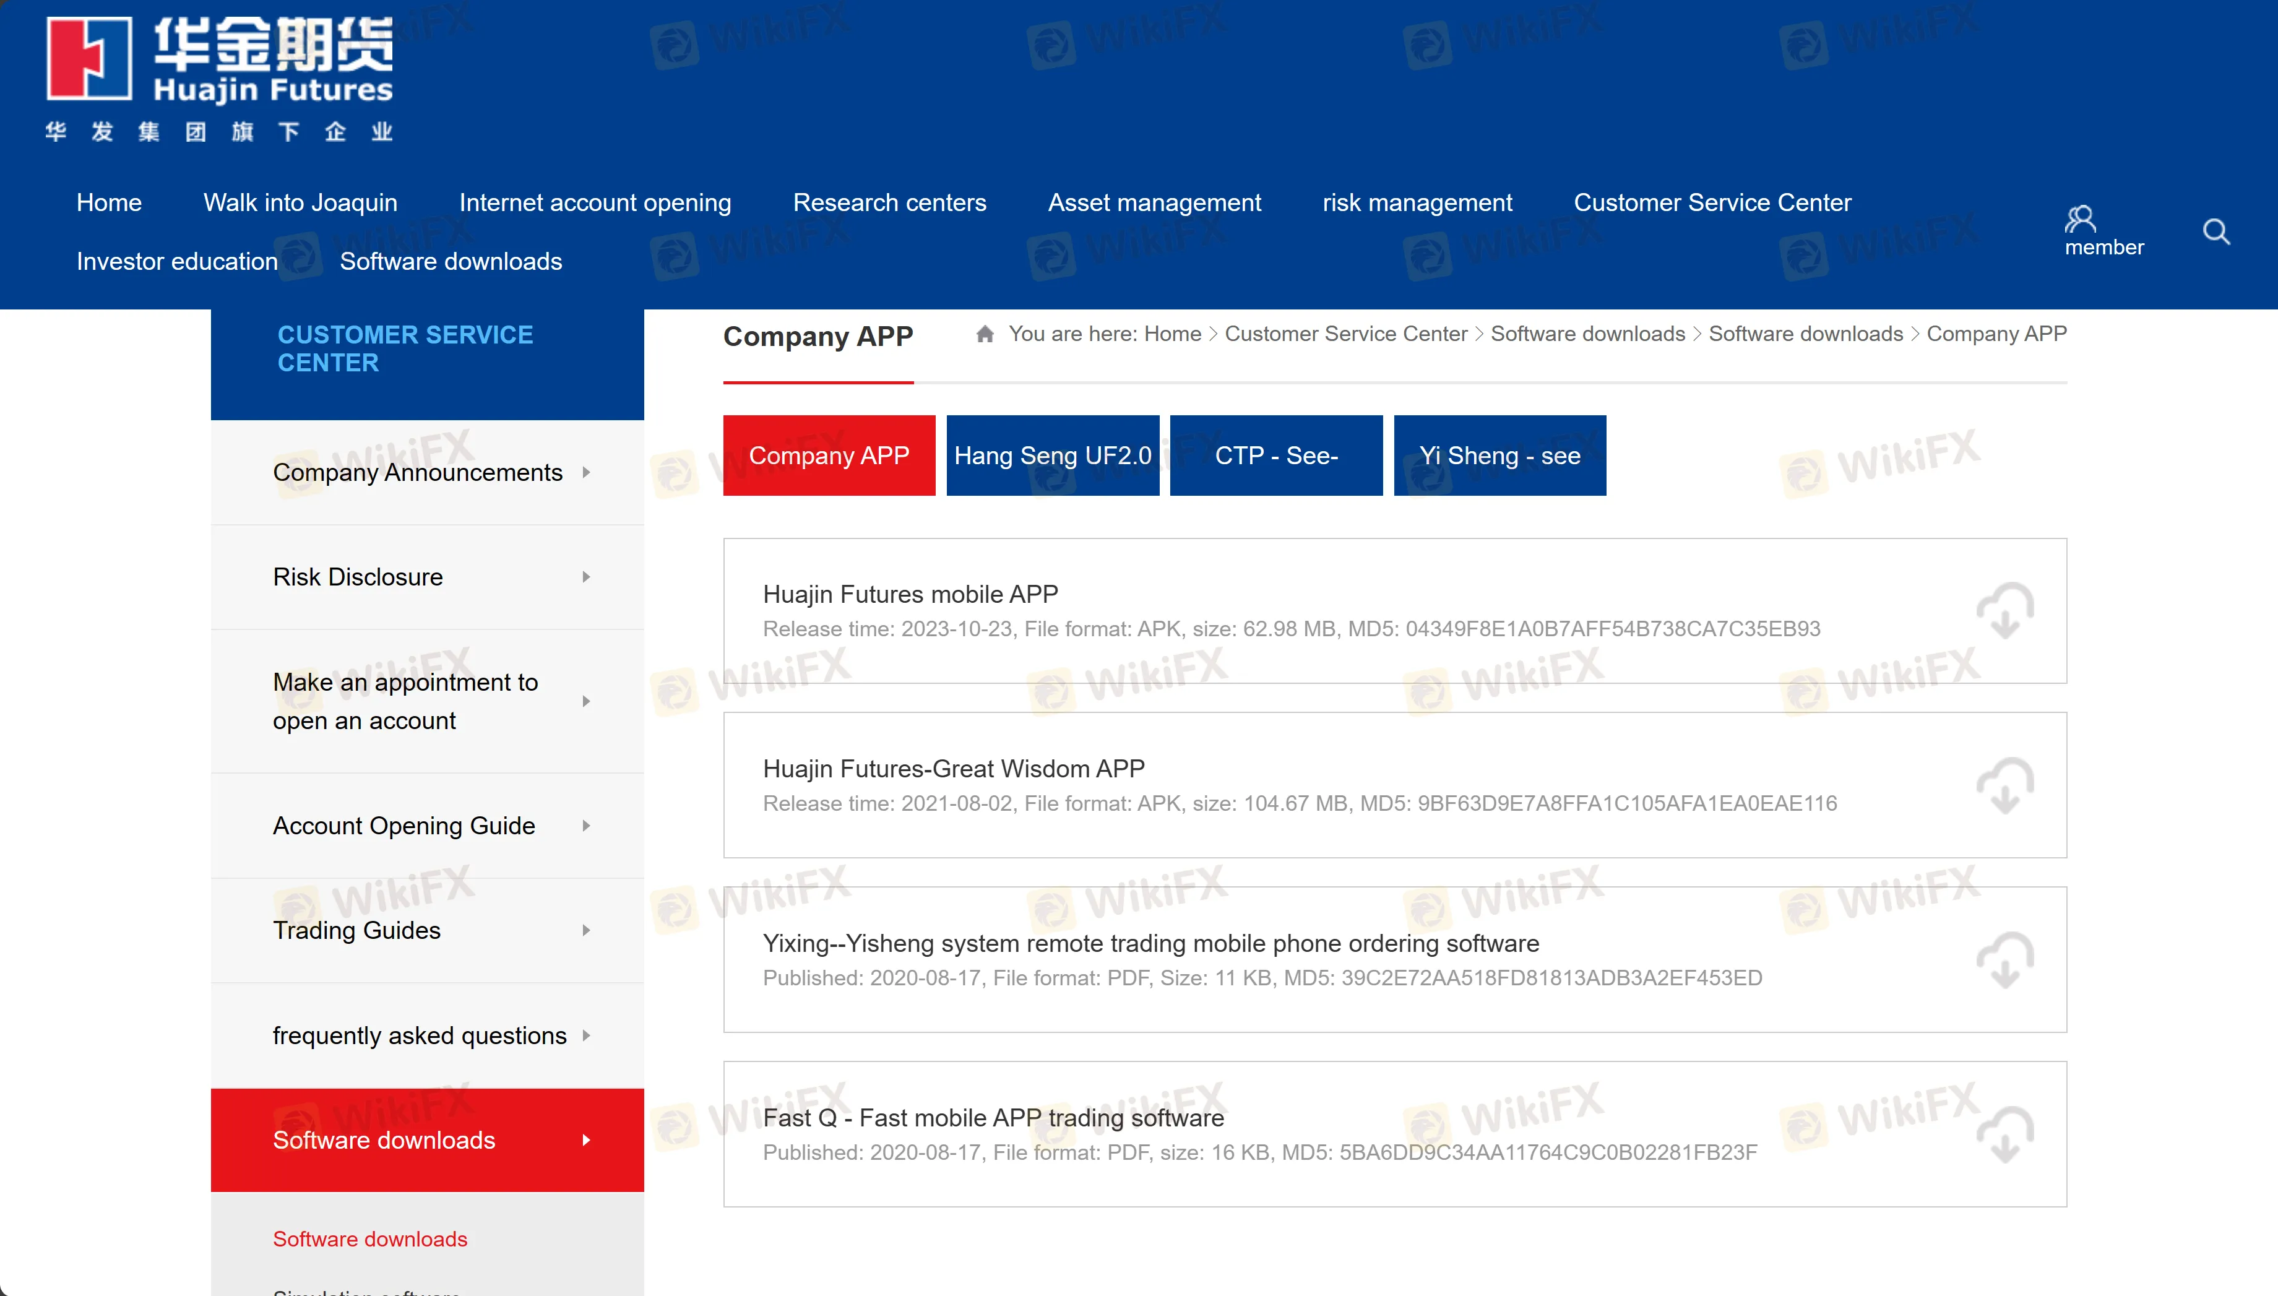This screenshot has height=1296, width=2278.
Task: Click the search magnifier icon
Action: [2215, 231]
